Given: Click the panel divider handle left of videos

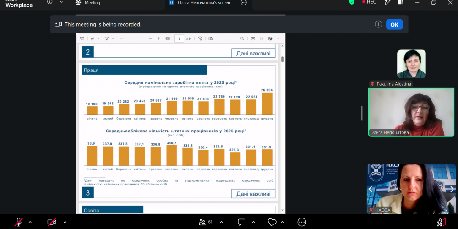Looking at the screenshot, I should pos(362,113).
